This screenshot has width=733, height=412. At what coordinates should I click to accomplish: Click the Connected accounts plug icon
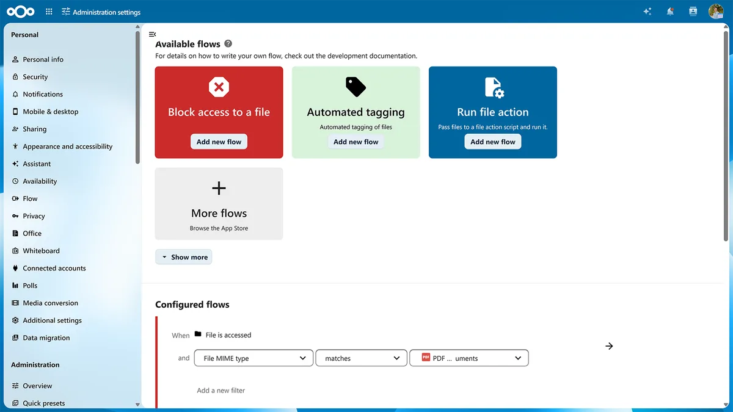[x=15, y=268]
